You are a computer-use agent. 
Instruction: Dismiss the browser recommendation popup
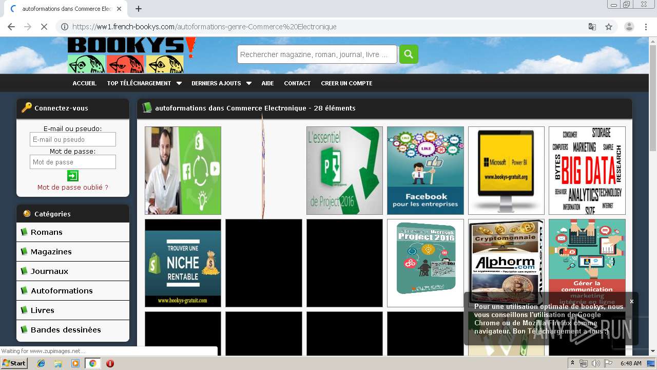click(632, 301)
